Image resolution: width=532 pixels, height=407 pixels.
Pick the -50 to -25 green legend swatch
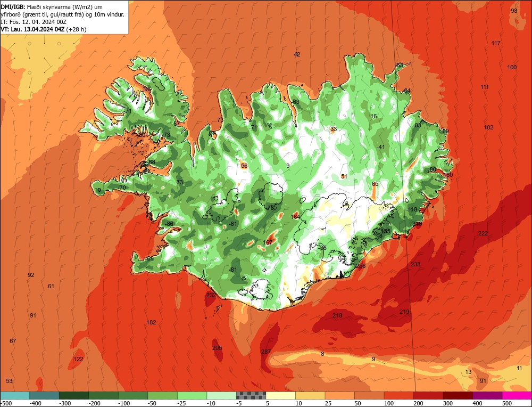[x=162, y=395]
